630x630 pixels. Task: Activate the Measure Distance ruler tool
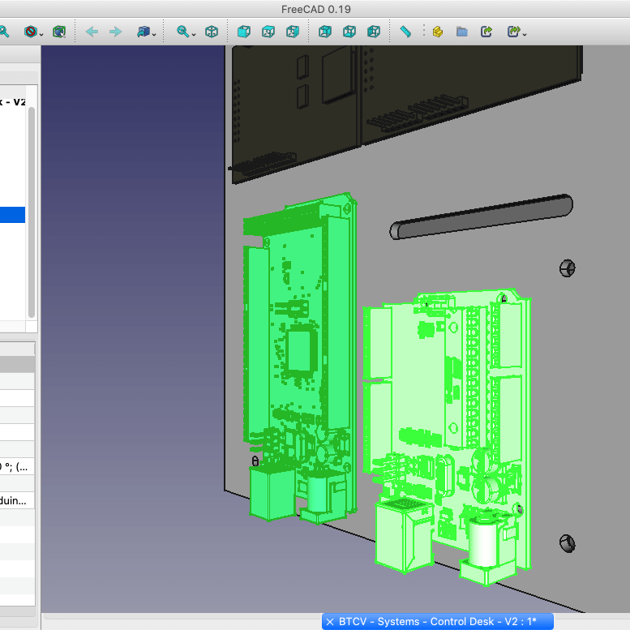pyautogui.click(x=405, y=32)
